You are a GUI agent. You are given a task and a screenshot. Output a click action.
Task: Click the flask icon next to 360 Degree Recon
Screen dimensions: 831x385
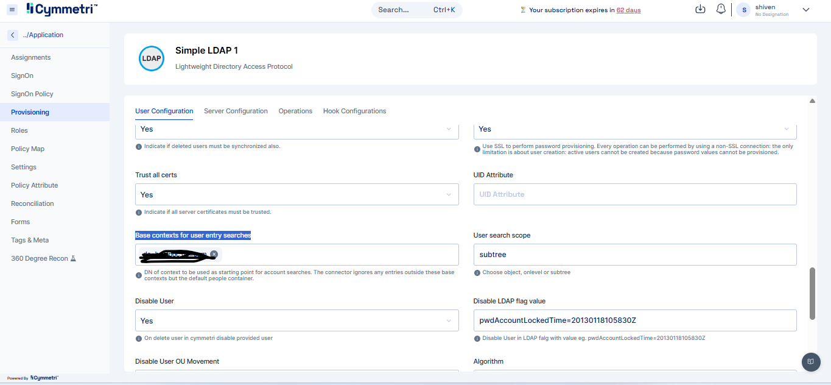[73, 258]
